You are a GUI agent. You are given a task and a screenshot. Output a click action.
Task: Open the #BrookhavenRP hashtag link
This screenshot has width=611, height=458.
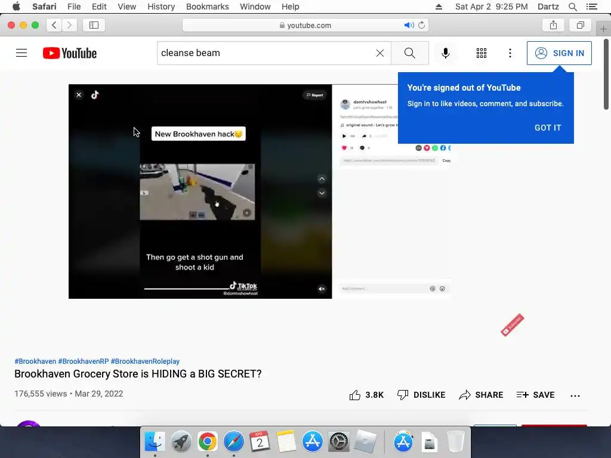pos(84,361)
